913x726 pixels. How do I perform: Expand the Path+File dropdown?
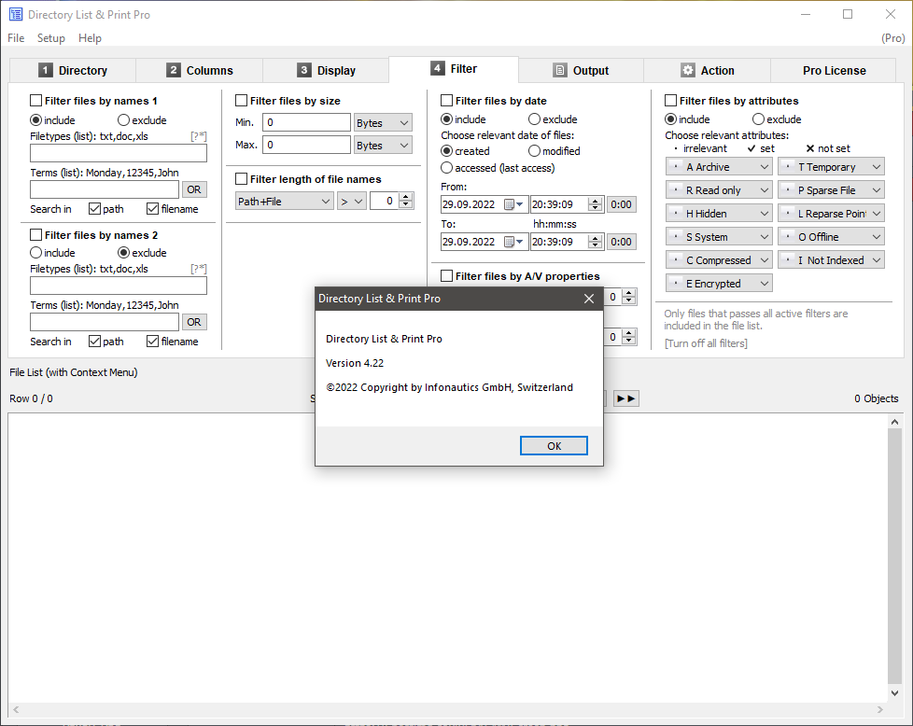click(285, 202)
